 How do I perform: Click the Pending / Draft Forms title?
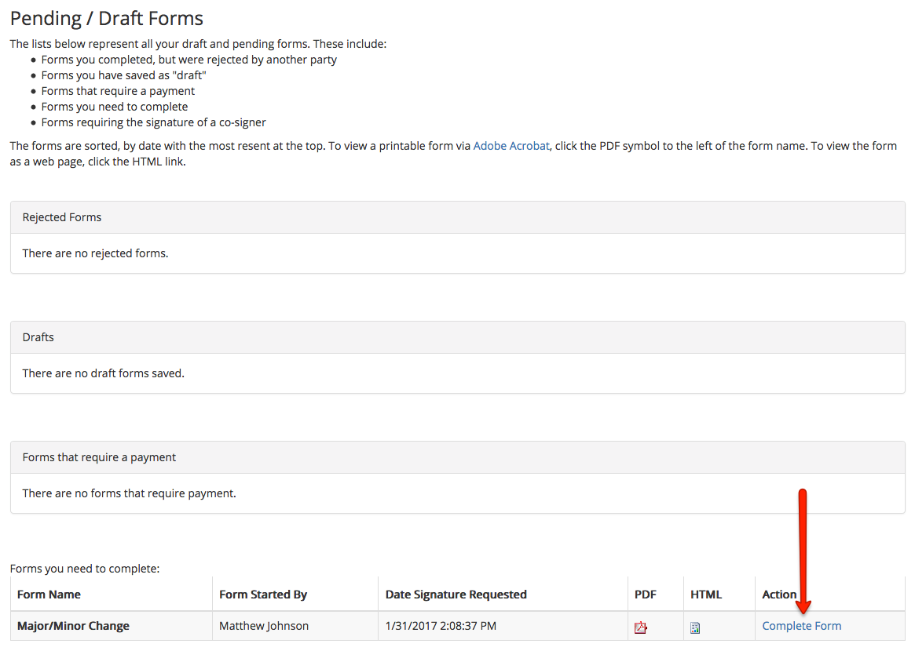(x=107, y=18)
